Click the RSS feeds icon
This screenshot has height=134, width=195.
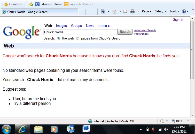click(x=114, y=11)
